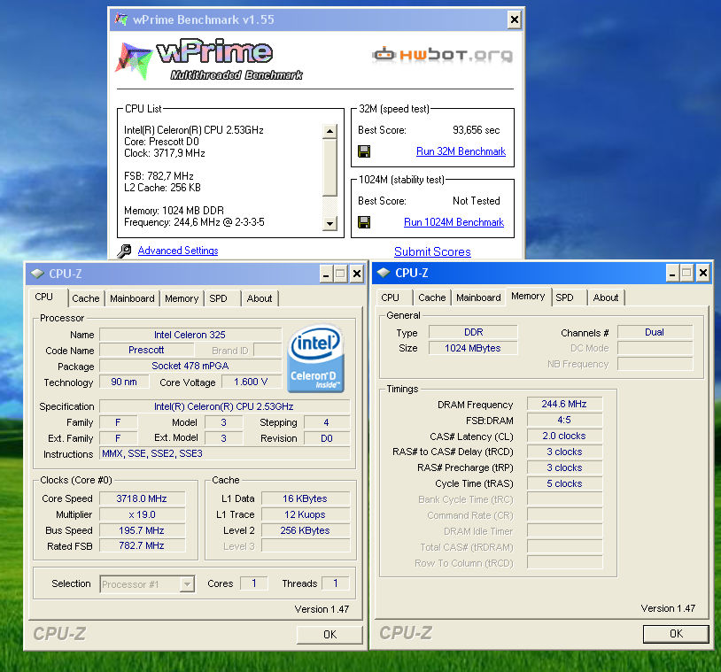
Task: Click the left CPU-Z window title icon
Action: (x=37, y=274)
